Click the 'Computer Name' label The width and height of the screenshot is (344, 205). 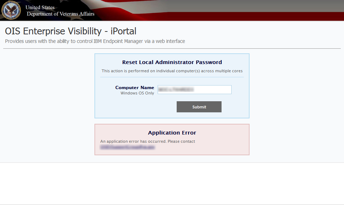point(135,88)
